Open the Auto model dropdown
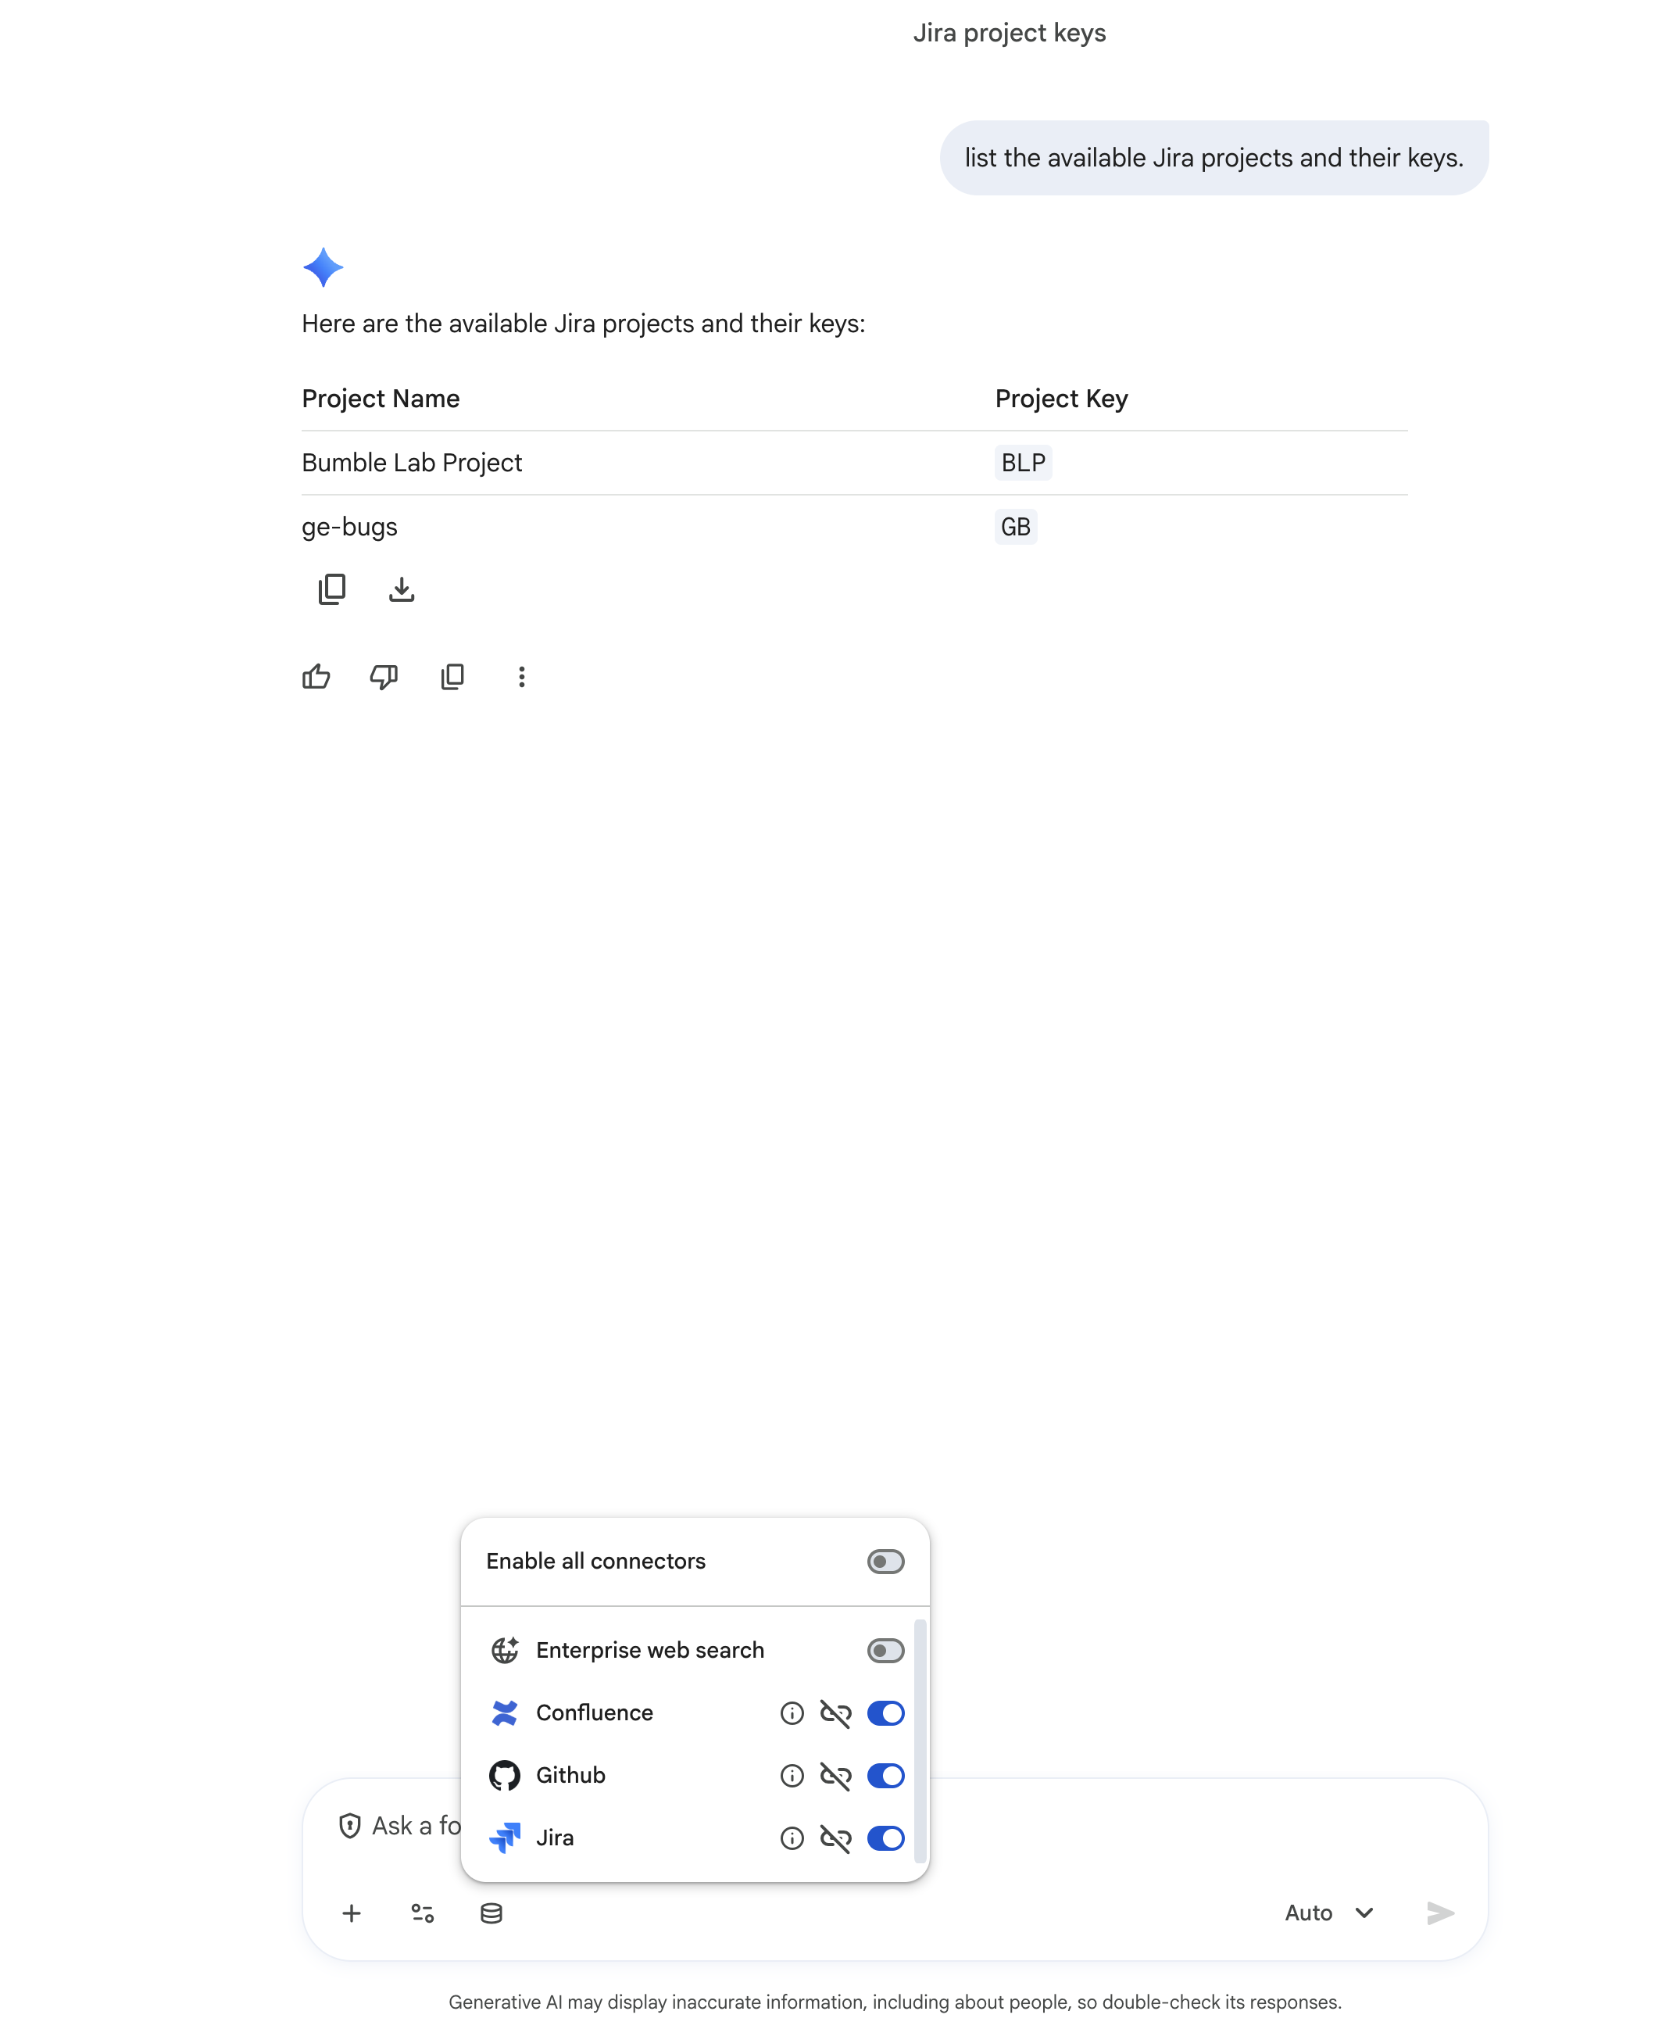Viewport: 1680px width, 2029px height. click(1328, 1913)
